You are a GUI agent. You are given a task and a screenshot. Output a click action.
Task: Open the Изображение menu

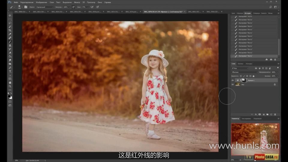coord(41,2)
